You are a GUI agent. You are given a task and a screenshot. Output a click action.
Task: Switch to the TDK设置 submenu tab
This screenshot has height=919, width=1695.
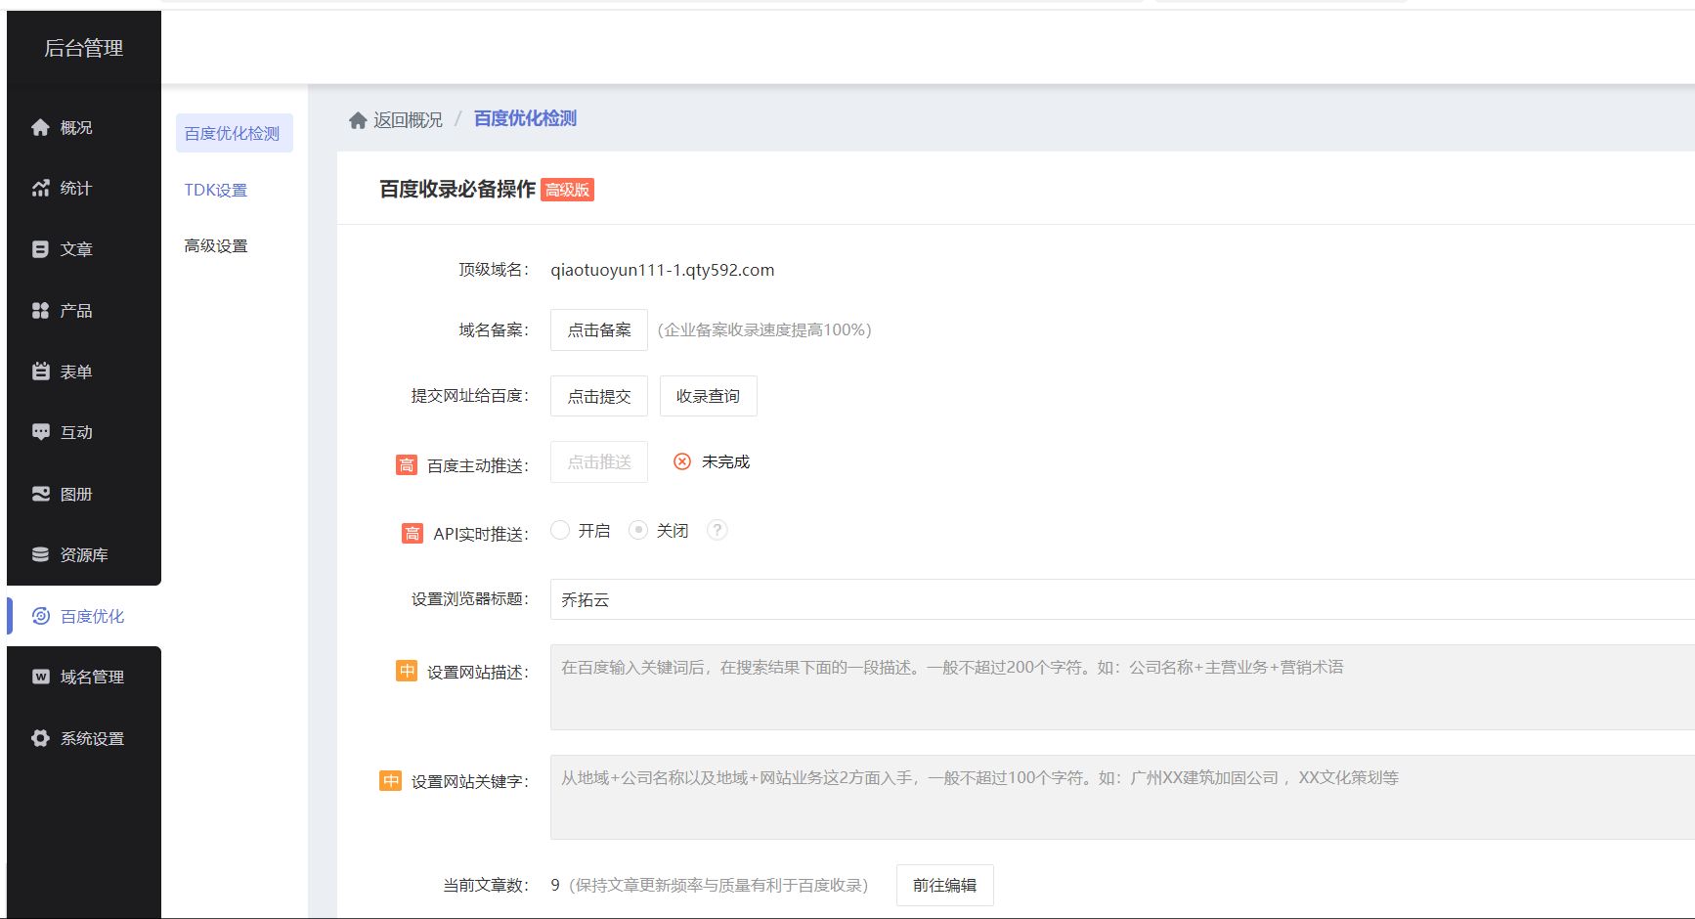click(x=216, y=190)
